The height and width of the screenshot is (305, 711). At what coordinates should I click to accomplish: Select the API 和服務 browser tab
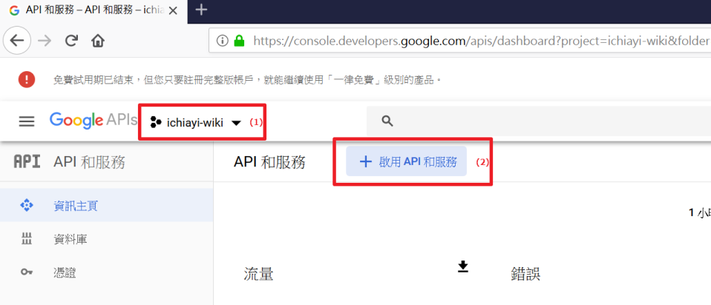[94, 11]
